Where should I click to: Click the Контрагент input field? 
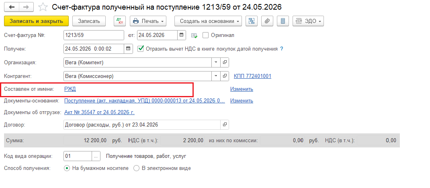pyautogui.click(x=137, y=76)
